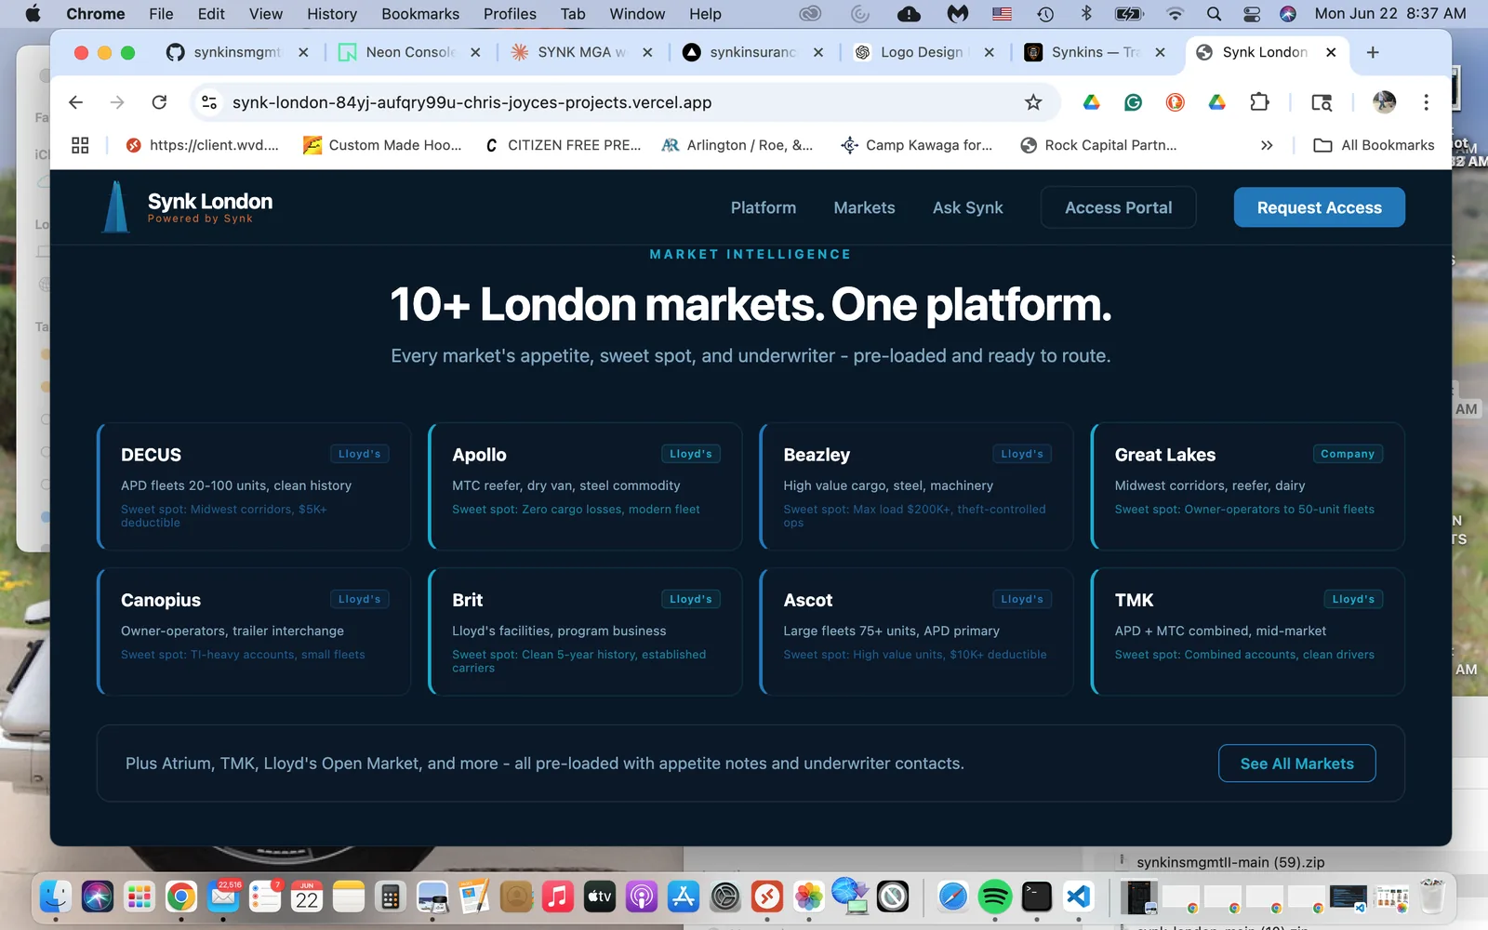Click the Access Portal button
1488x930 pixels.
point(1118,207)
